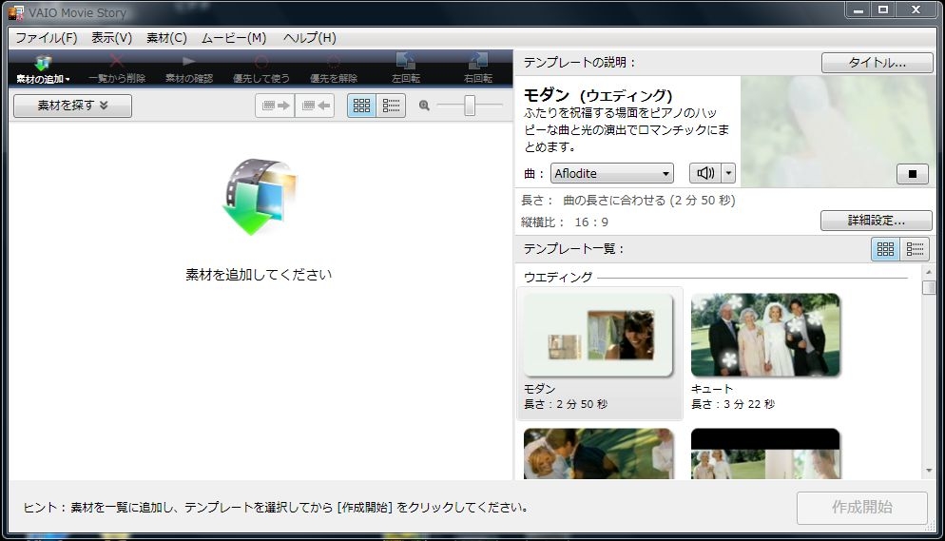Image resolution: width=945 pixels, height=541 pixels.
Task: Click the move-material-right arrow button
Action: [276, 106]
